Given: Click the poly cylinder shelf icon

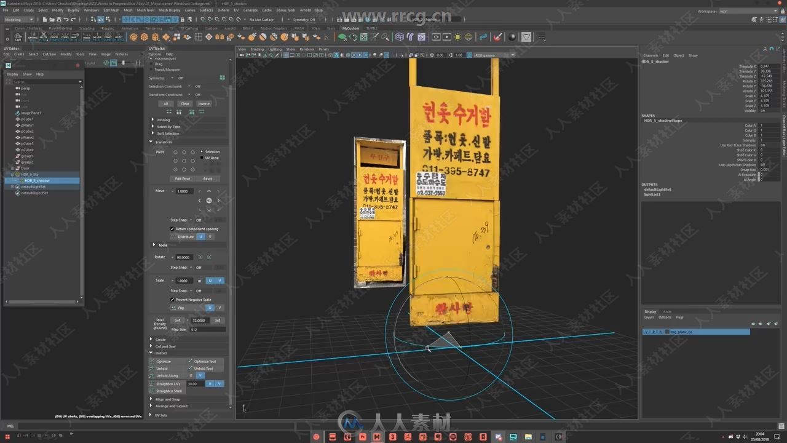Looking at the screenshot, I should [x=155, y=37].
